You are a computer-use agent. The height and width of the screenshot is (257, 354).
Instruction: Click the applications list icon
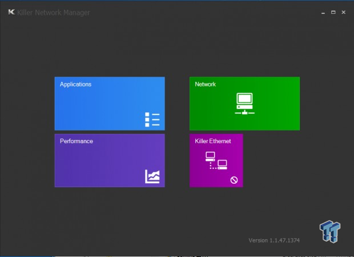152,120
